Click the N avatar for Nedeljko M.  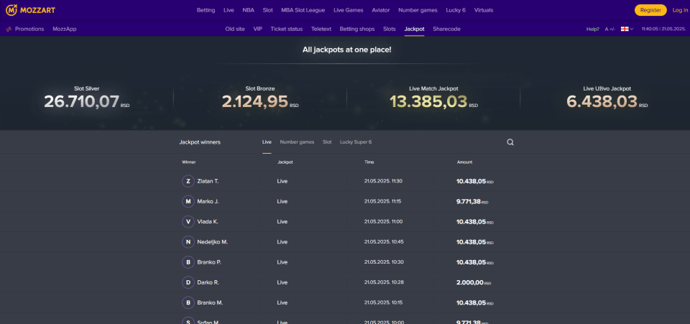[188, 242]
